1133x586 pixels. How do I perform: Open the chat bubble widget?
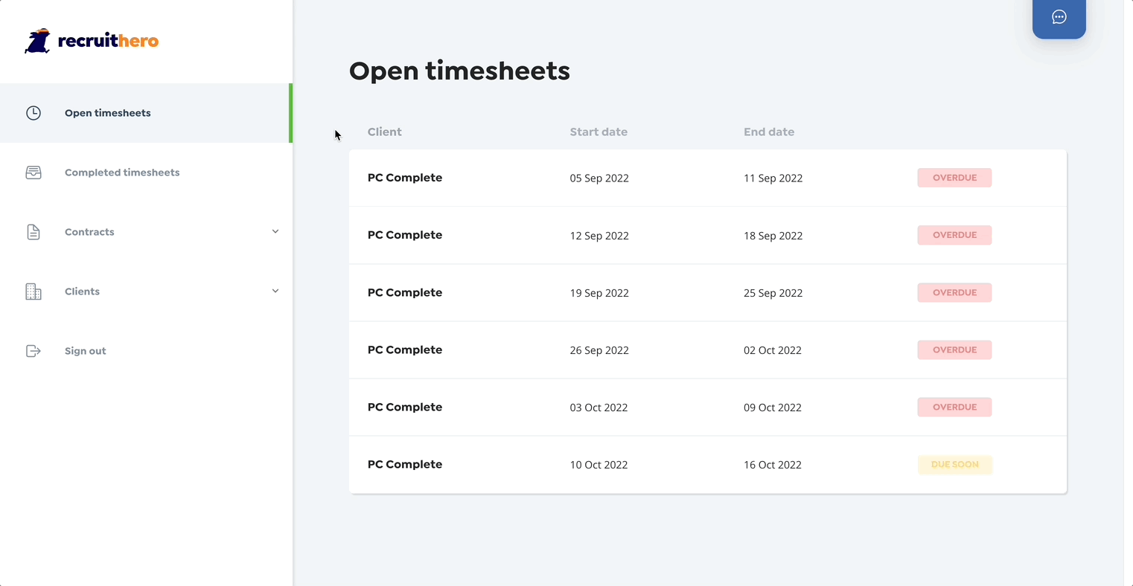point(1059,17)
